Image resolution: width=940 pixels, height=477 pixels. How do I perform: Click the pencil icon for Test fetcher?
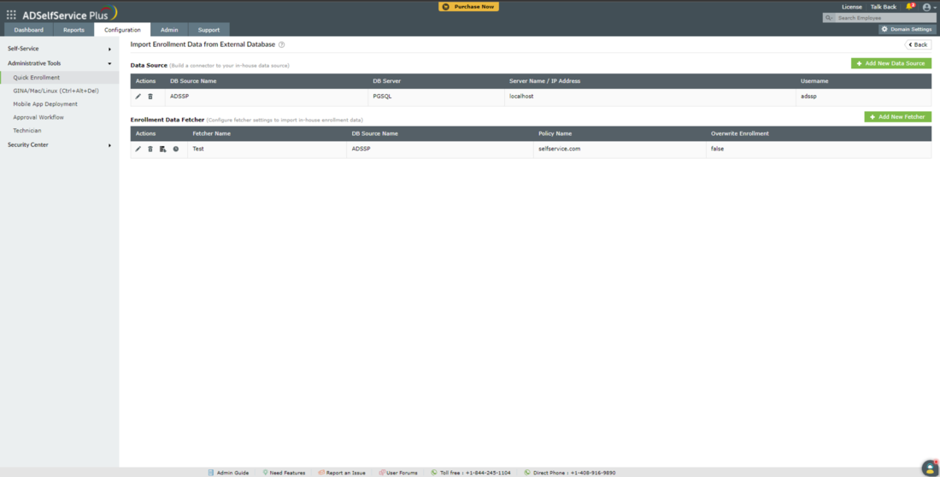(138, 149)
